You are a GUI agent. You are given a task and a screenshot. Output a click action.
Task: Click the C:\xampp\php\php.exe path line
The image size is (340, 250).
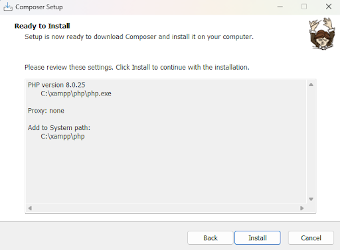[x=76, y=94]
